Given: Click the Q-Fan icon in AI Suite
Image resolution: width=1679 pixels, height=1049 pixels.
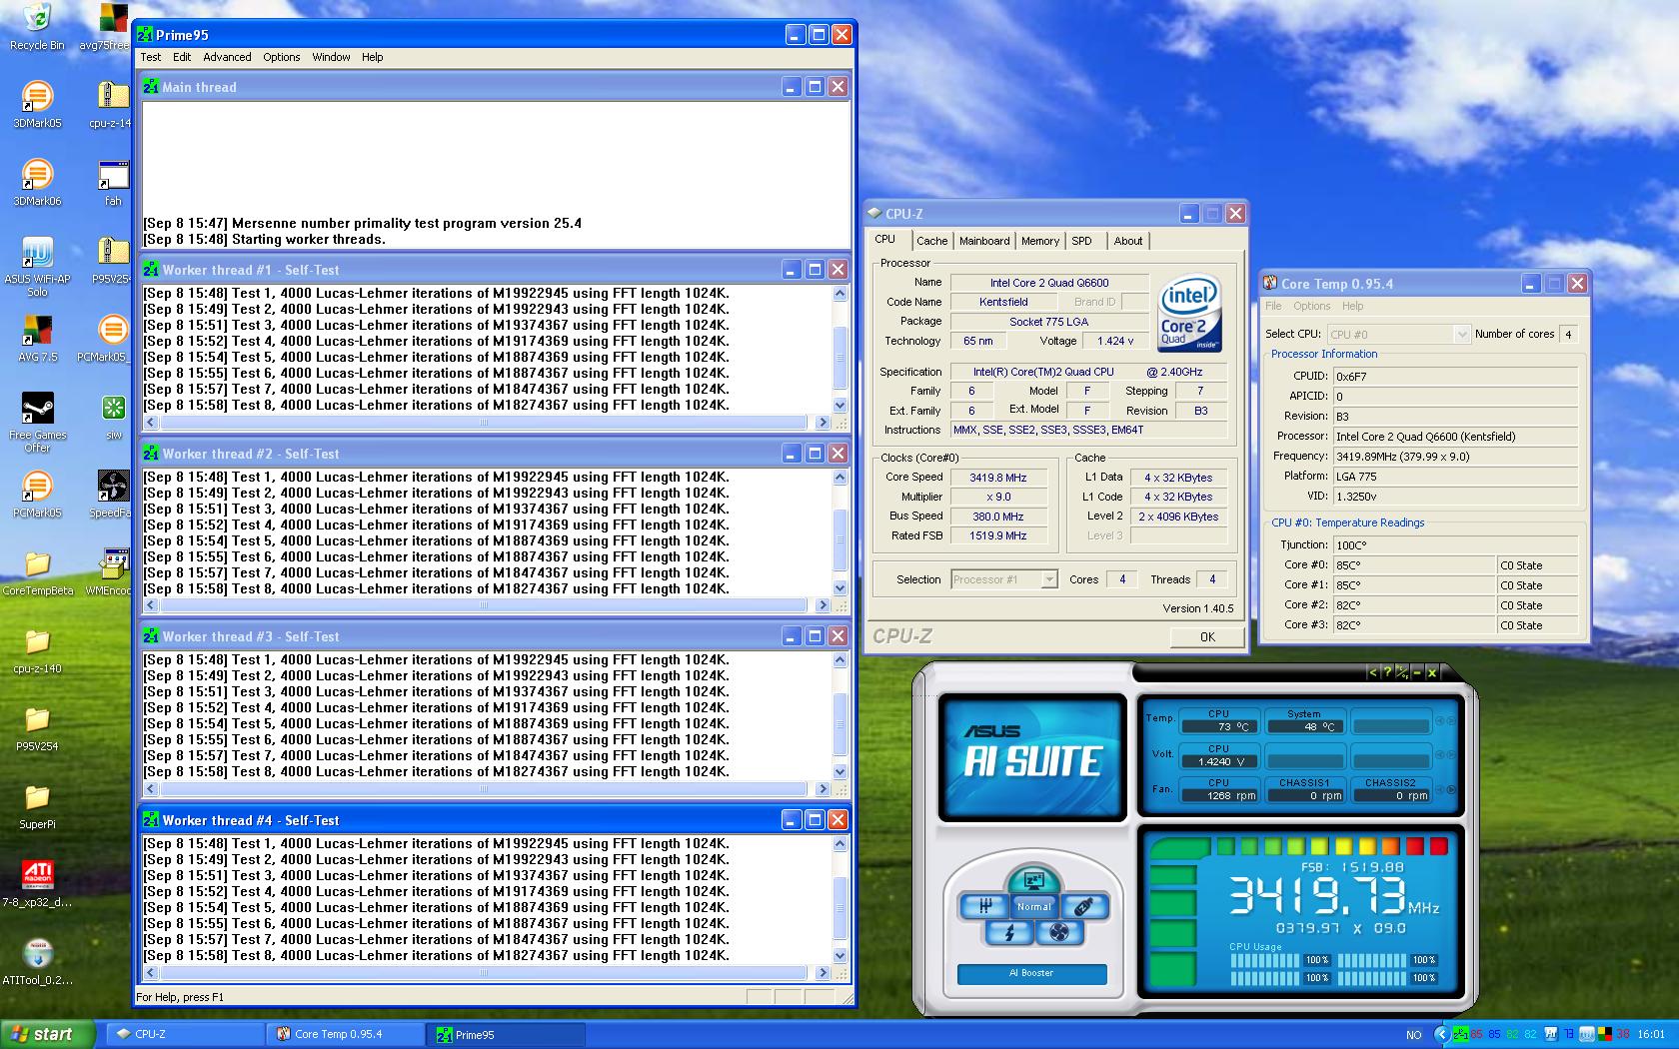Looking at the screenshot, I should click(1059, 933).
